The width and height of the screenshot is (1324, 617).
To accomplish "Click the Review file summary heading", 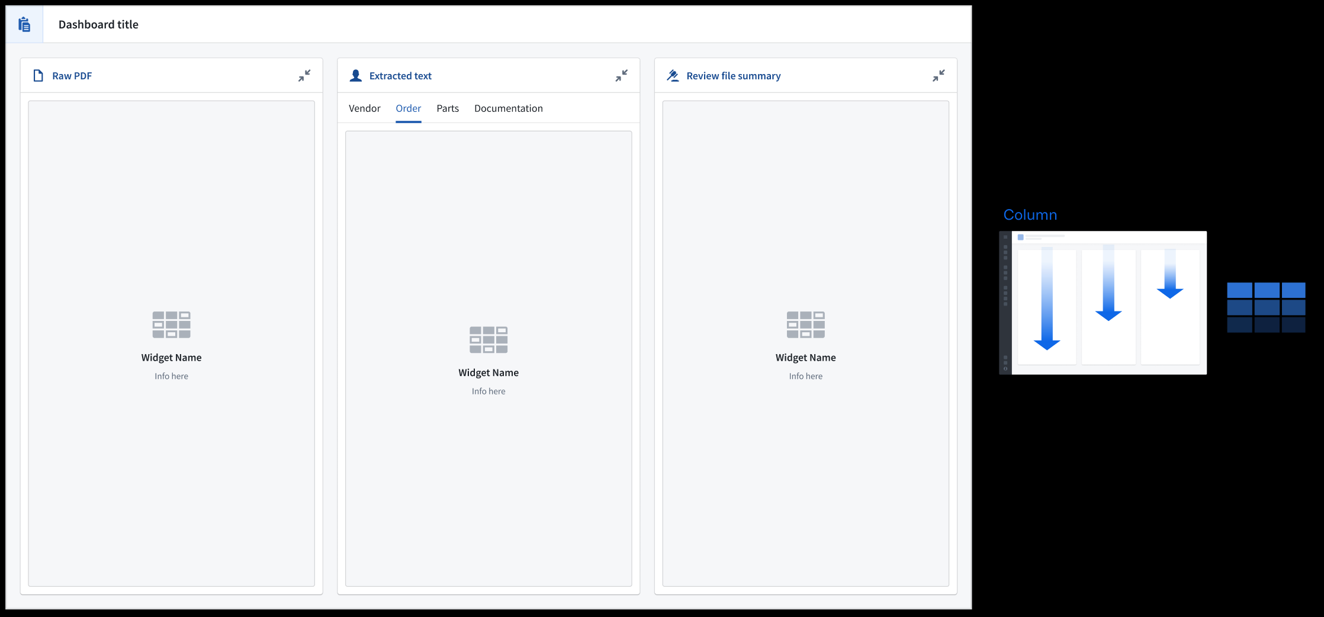I will click(x=733, y=76).
